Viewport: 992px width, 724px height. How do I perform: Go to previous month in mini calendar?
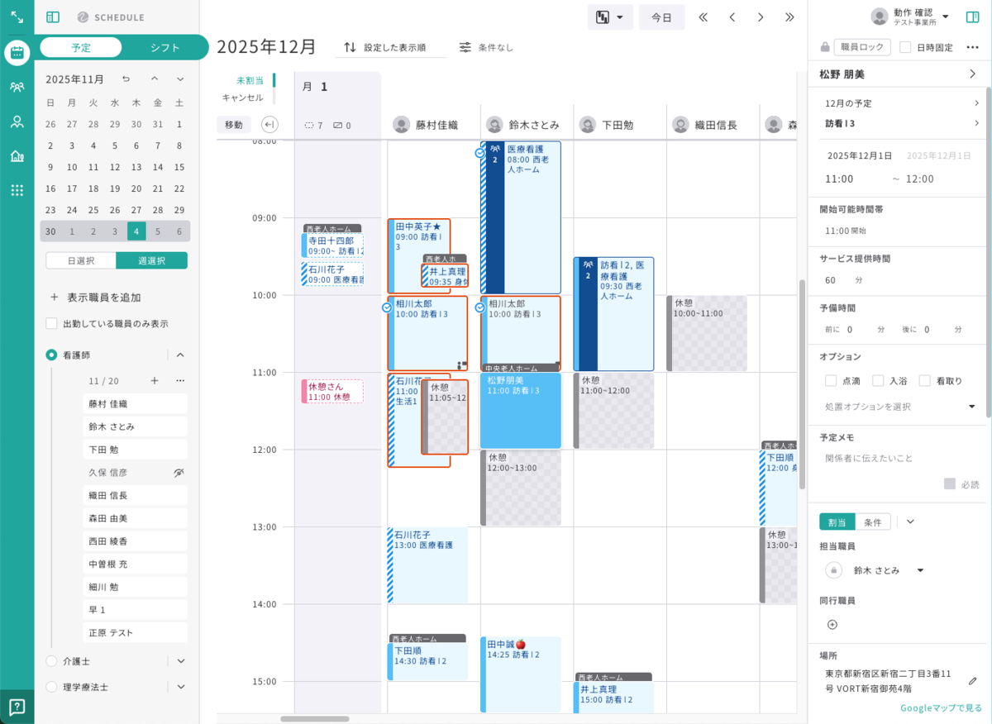pyautogui.click(x=154, y=79)
